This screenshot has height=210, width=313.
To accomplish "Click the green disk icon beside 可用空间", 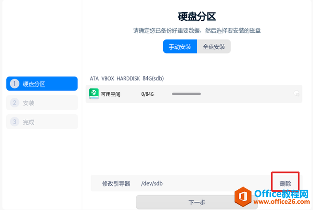I will tap(94, 94).
